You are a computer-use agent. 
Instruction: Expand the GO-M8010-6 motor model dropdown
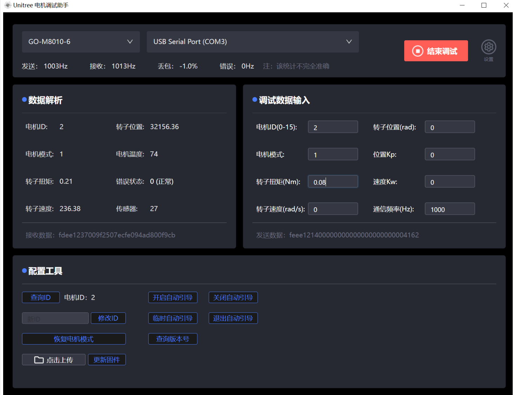coord(81,42)
